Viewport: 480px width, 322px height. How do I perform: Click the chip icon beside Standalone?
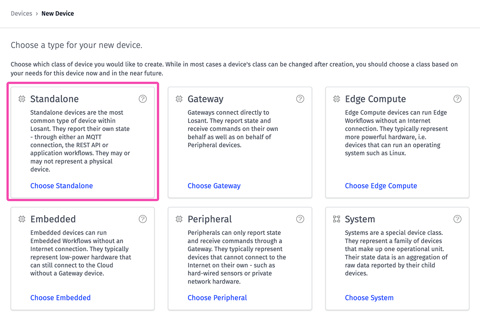pos(22,99)
